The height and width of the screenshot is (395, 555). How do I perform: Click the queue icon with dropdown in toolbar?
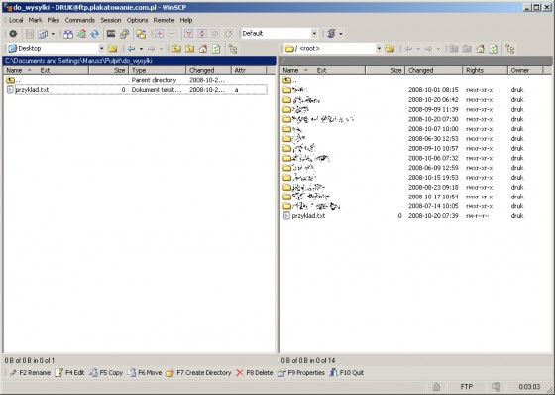point(43,34)
